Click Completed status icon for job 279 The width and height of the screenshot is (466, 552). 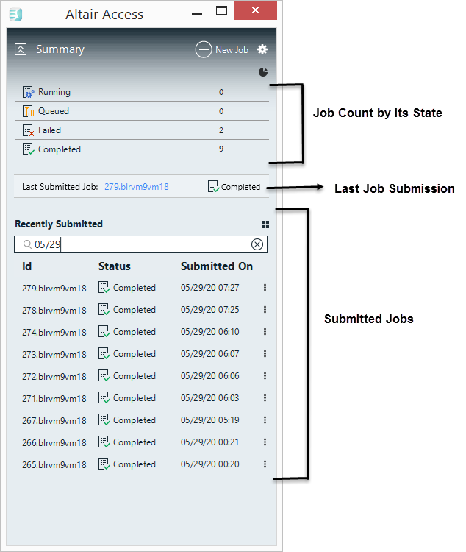104,287
